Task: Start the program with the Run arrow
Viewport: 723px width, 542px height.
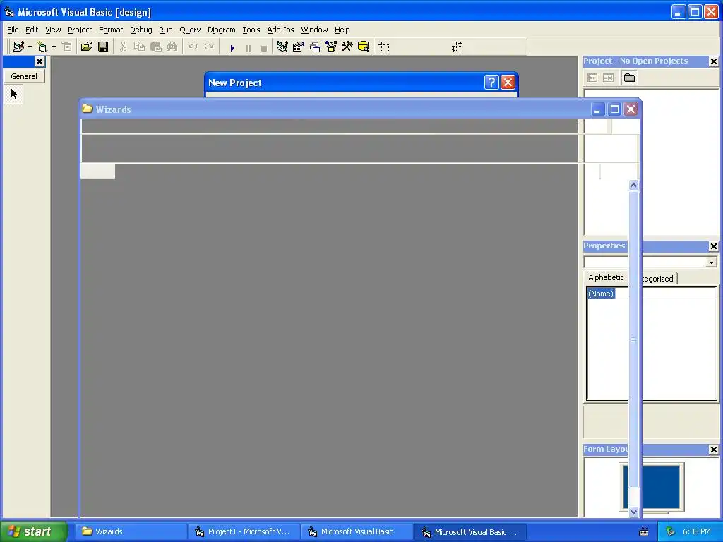Action: (x=232, y=48)
